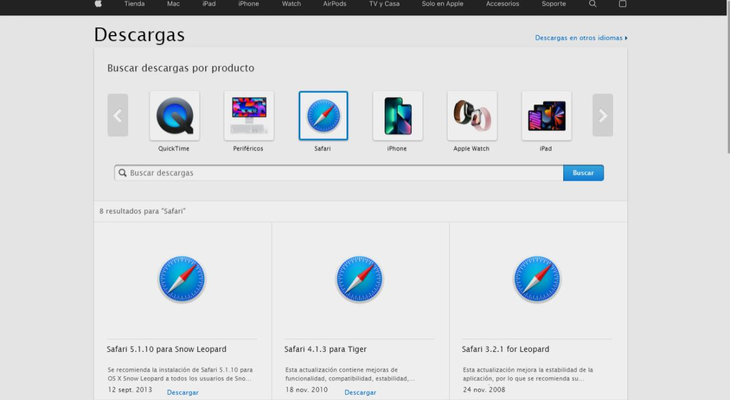Image resolution: width=730 pixels, height=400 pixels.
Task: Open AirPods in the navigation bar
Action: pyautogui.click(x=335, y=4)
